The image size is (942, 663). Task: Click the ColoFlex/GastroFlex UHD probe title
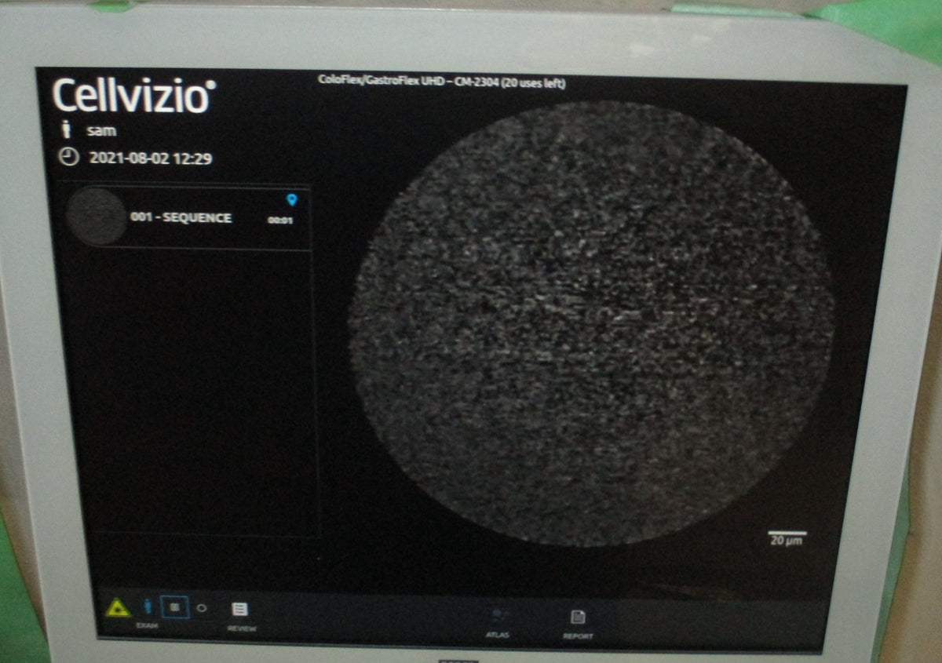pos(442,81)
